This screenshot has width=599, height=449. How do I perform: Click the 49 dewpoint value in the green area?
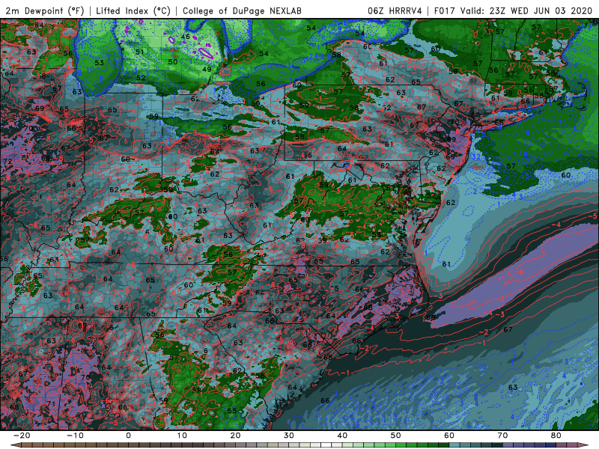[x=207, y=69]
